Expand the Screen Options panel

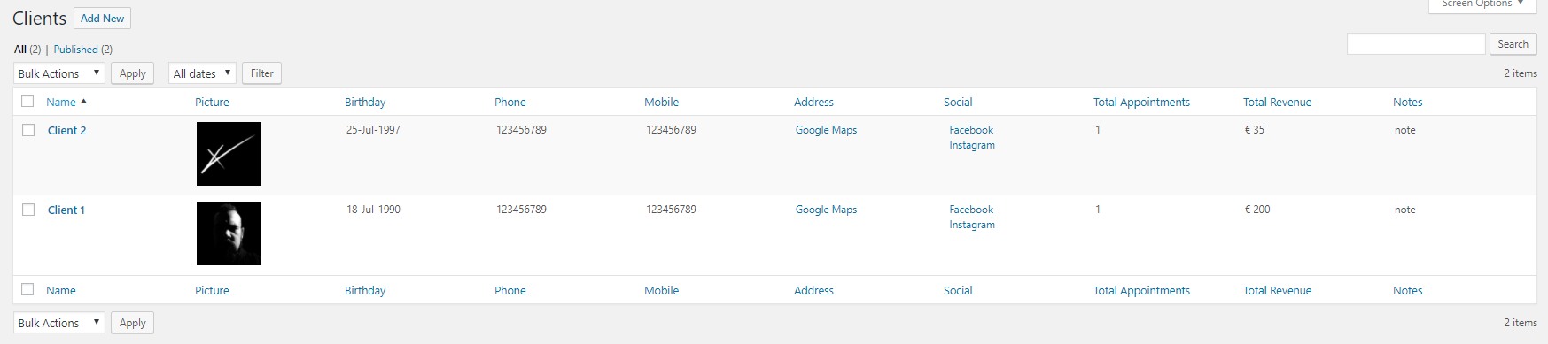pos(1482,4)
